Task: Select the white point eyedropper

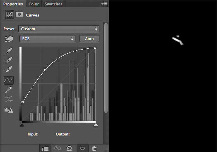Action: 9,69
